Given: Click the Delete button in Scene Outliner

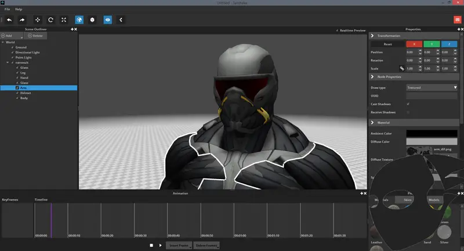Looking at the screenshot, I should 36,36.
